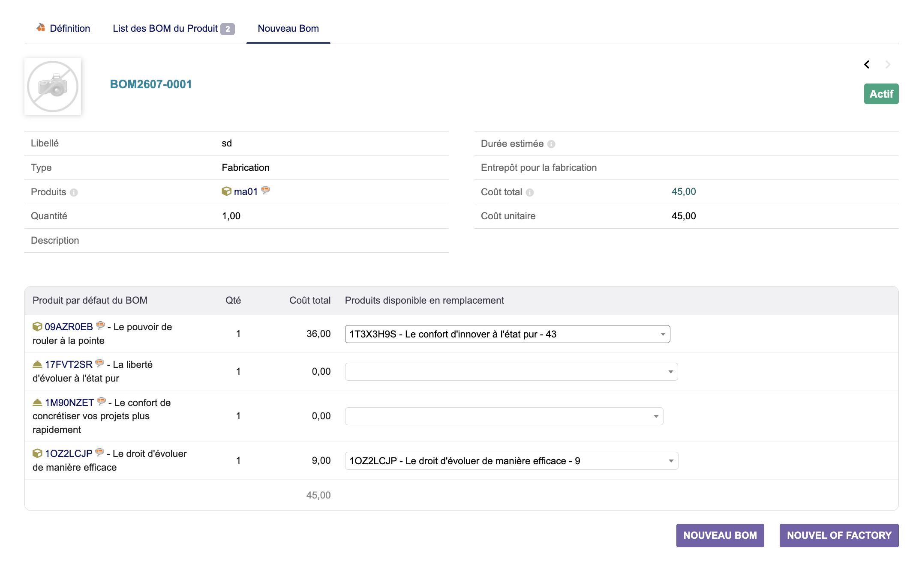
Task: Click the bubble icon next to 1M90NZET
Action: coord(101,401)
